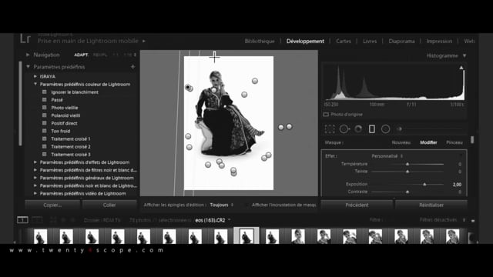Collapse the Paramètres prédéfinis panel
This screenshot has height=277, width=493.
point(28,67)
